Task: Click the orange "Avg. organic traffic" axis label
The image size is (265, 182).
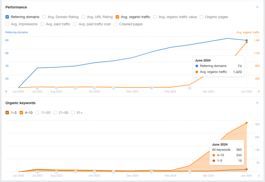Action: pyautogui.click(x=248, y=32)
